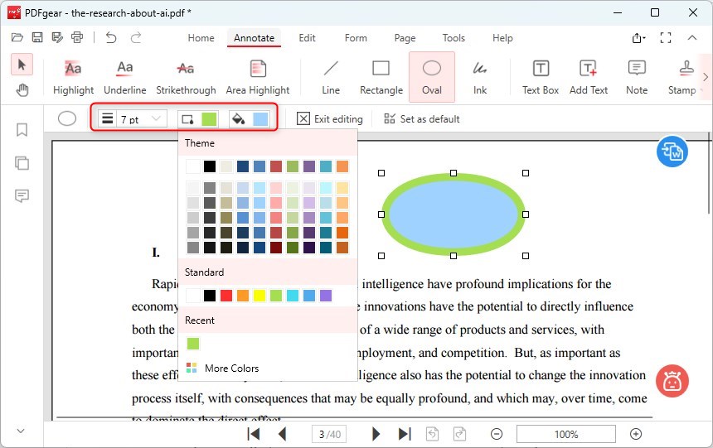Click the share export icon
Viewport: 713px width, 448px height.
(638, 38)
